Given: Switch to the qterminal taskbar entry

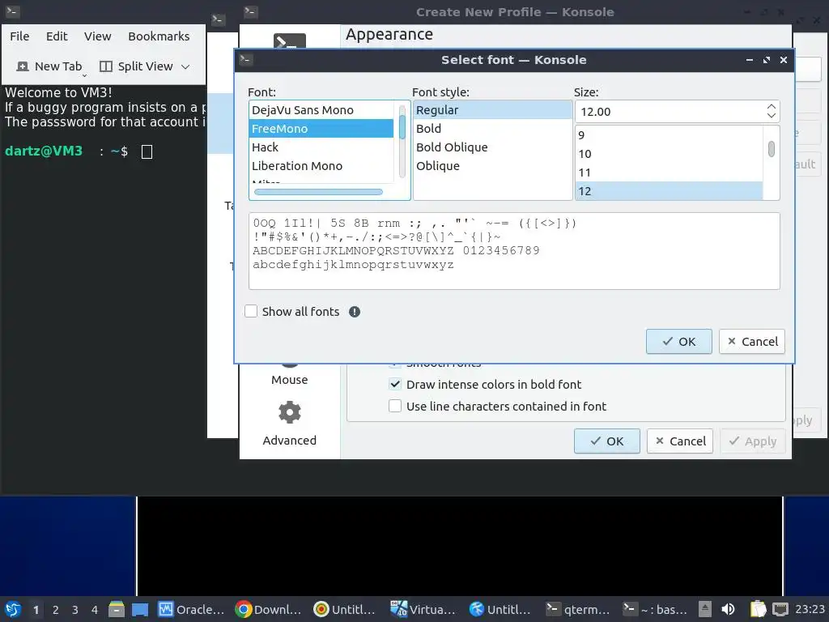Looking at the screenshot, I should coord(578,609).
